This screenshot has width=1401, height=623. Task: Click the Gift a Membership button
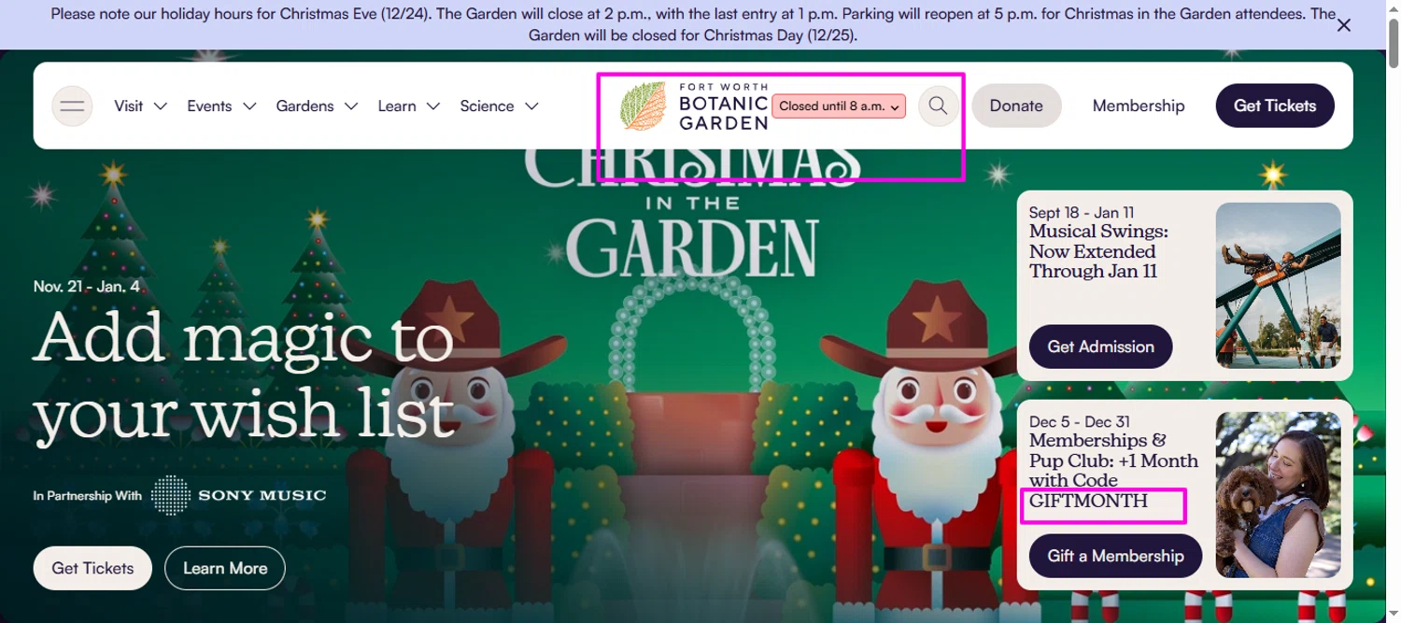(1115, 556)
